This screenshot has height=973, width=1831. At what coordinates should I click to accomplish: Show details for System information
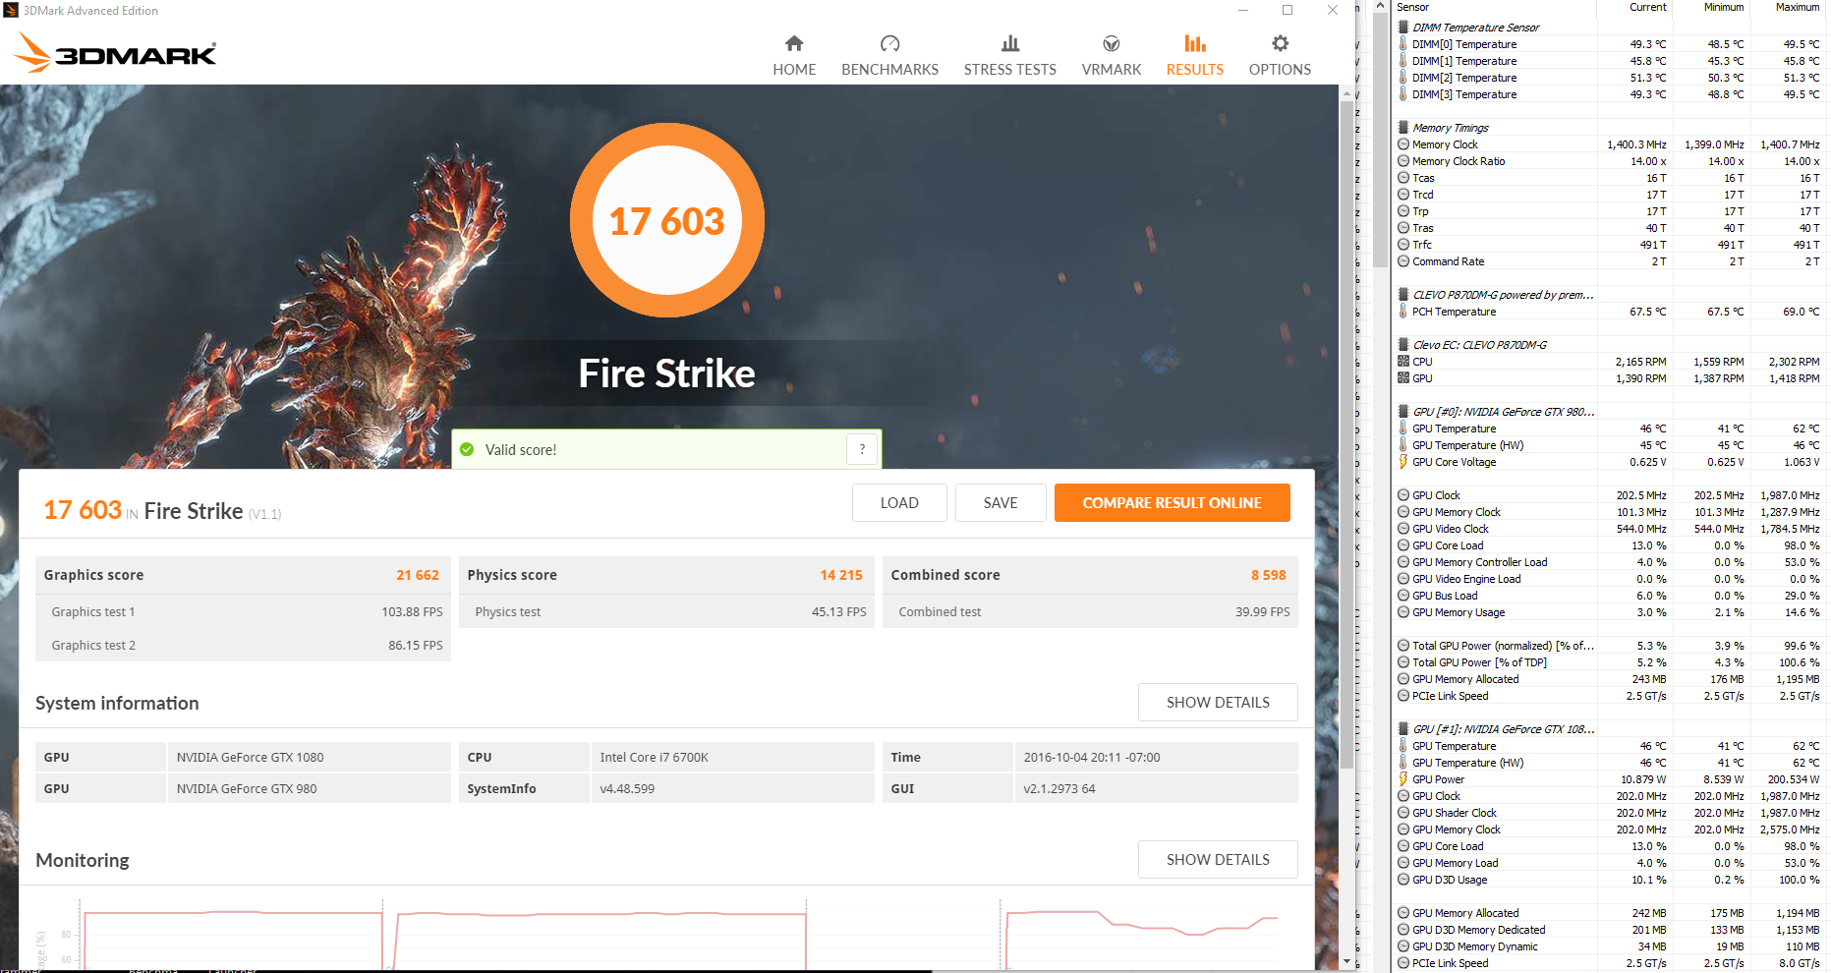pos(1218,702)
